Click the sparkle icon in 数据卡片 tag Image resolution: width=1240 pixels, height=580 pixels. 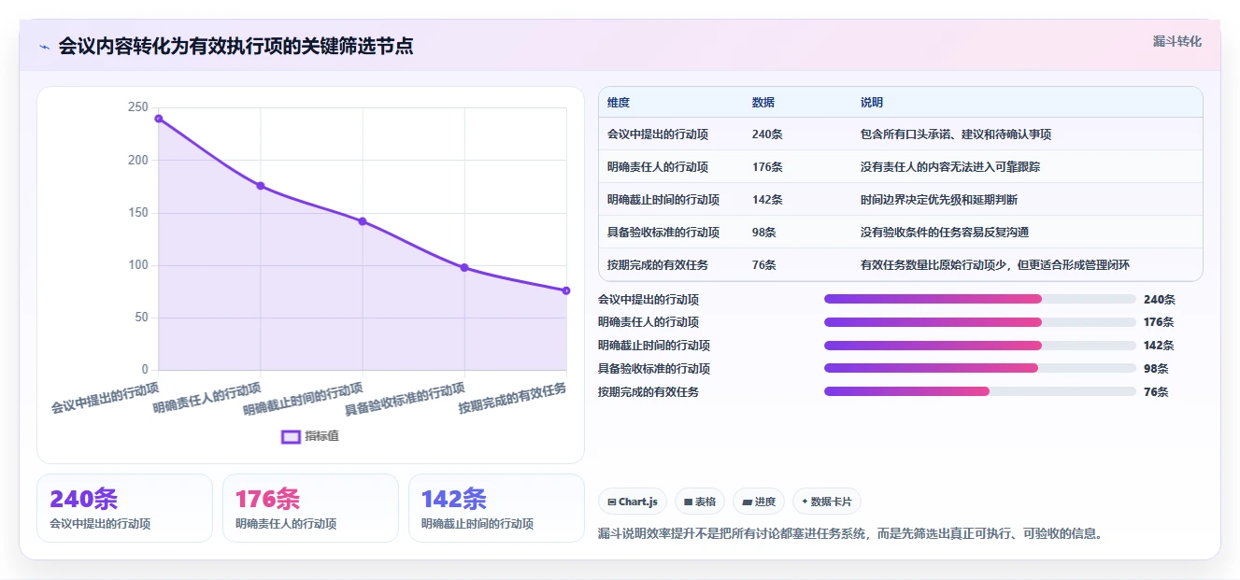tap(805, 502)
